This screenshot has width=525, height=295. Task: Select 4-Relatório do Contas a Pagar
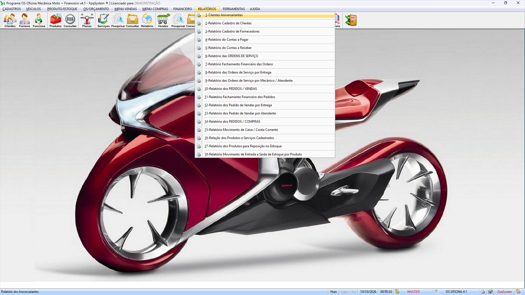tap(265, 40)
